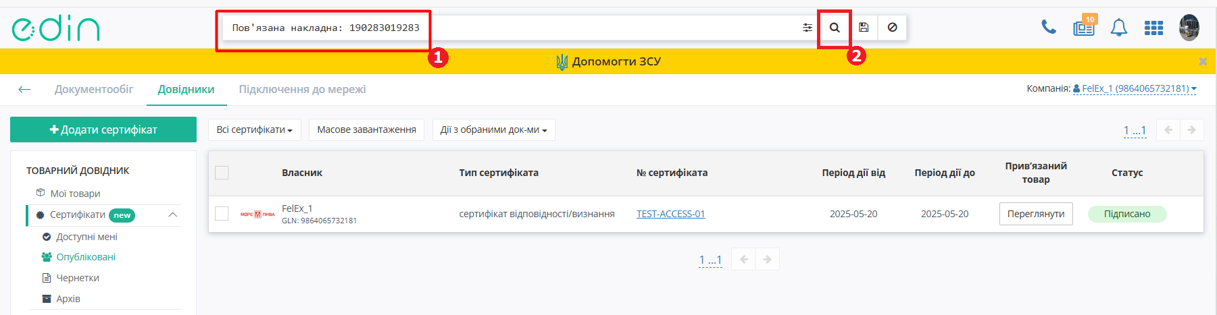Click the Підписано status badge
Image resolution: width=1217 pixels, height=315 pixels.
coord(1127,214)
